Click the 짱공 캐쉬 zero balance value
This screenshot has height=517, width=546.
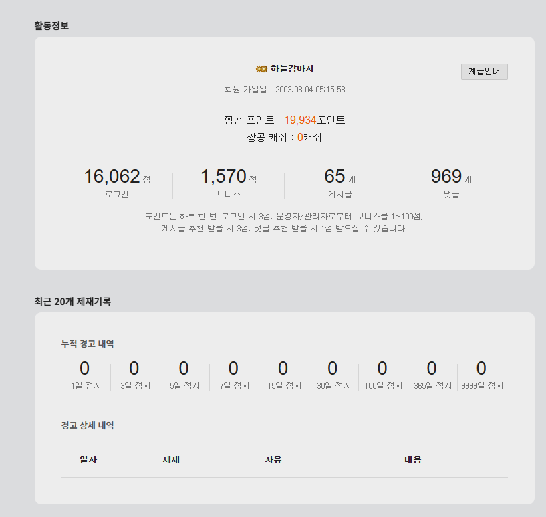click(x=300, y=137)
